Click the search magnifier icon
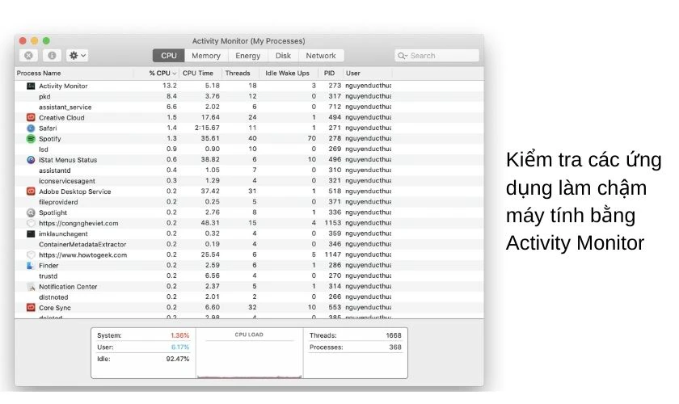This screenshot has width=679, height=404. pos(403,56)
